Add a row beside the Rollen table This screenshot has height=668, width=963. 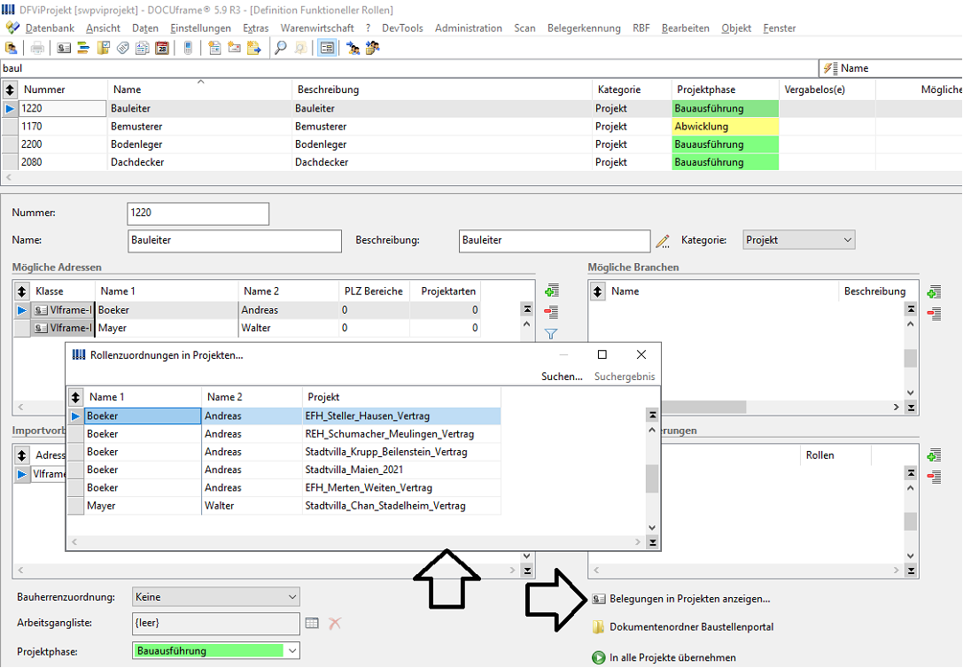(934, 455)
